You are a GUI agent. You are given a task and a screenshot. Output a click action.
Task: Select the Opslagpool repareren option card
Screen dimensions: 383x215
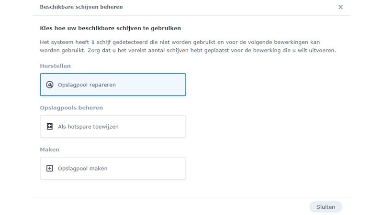(x=113, y=85)
